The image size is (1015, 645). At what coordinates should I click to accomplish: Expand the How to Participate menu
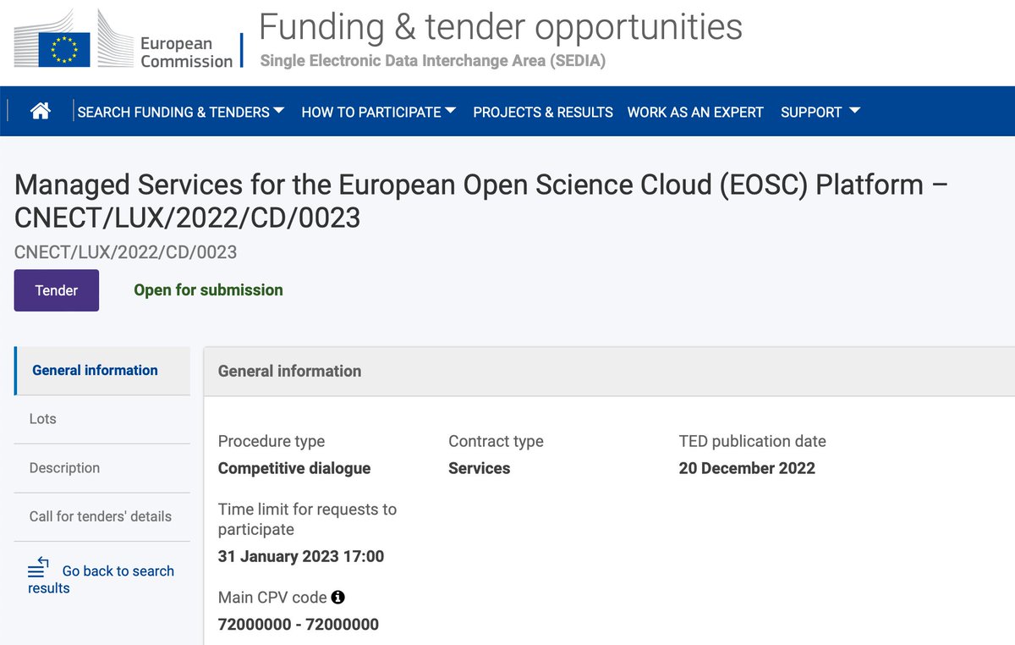click(x=378, y=112)
